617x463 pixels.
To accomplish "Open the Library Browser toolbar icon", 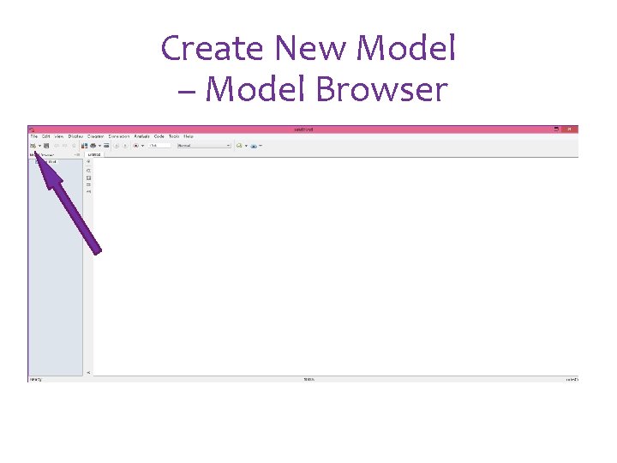I will [x=84, y=146].
